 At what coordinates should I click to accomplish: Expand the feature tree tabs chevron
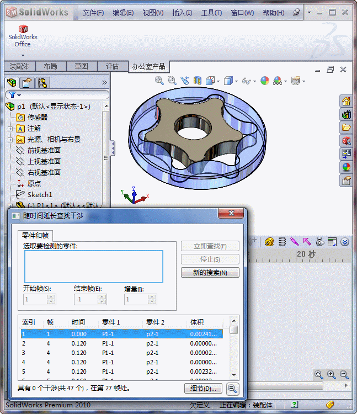[104, 83]
